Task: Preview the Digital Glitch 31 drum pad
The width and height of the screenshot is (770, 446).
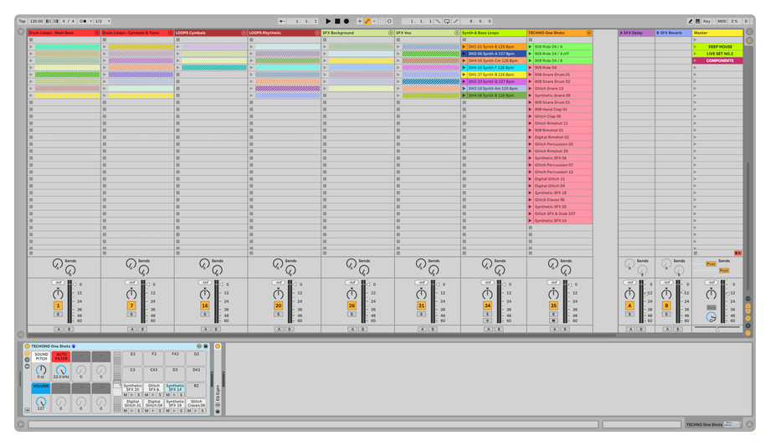Action: point(132,411)
